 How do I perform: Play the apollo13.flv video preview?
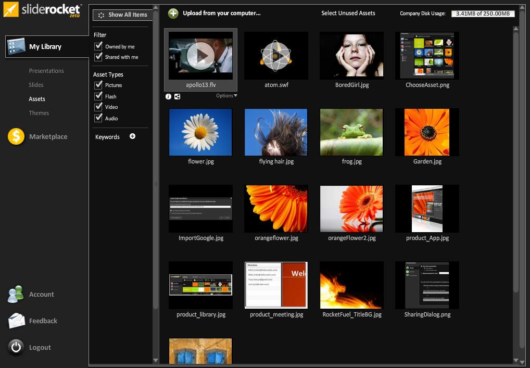[x=200, y=56]
